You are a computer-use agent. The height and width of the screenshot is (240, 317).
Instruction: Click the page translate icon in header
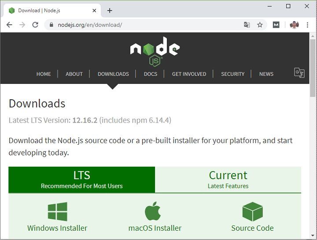point(299,73)
